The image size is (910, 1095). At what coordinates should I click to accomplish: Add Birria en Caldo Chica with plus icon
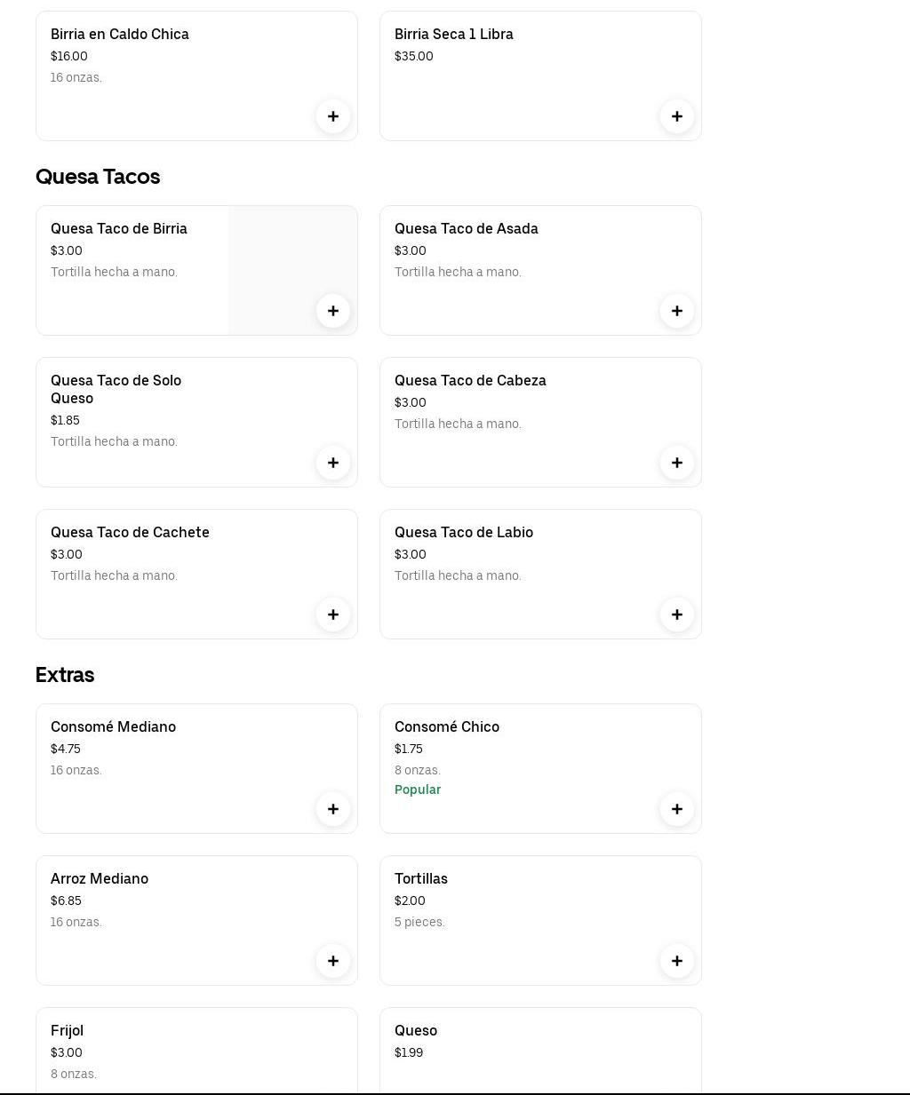tap(333, 116)
